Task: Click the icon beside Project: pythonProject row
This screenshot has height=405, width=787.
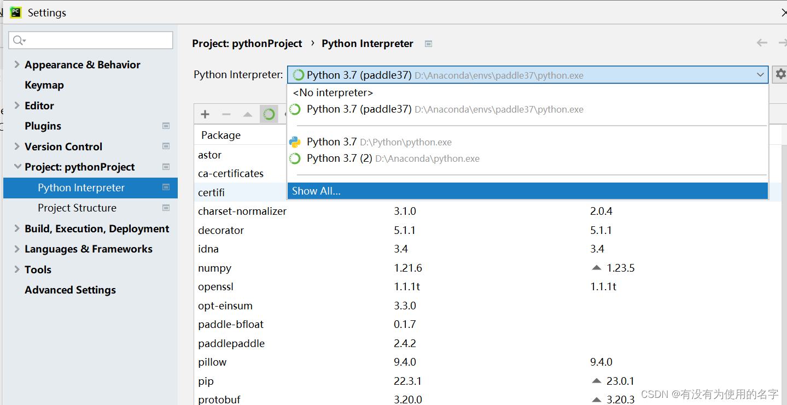Action: click(166, 167)
